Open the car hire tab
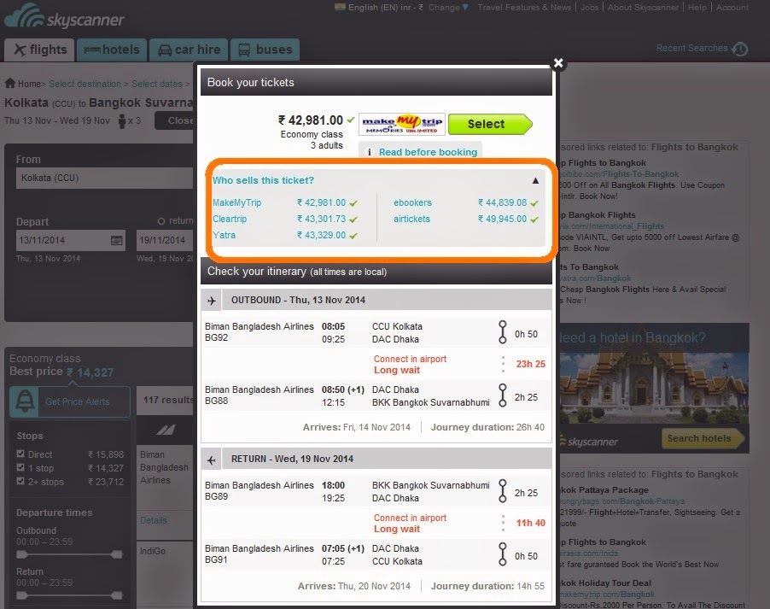 [189, 50]
